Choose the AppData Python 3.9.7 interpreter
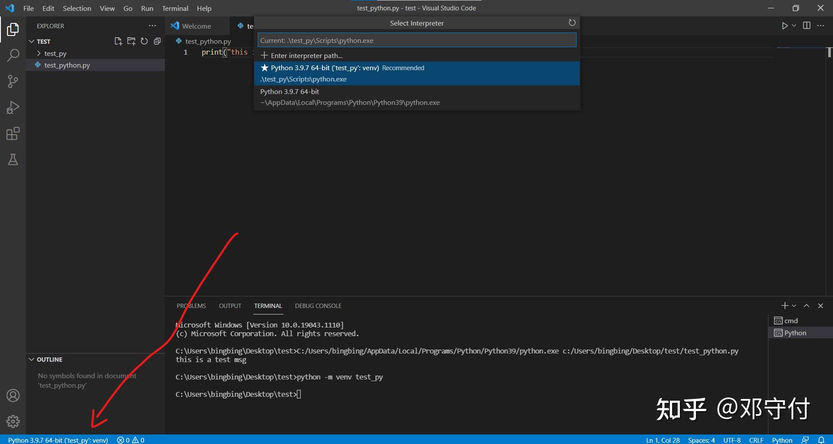833x444 pixels. point(350,97)
